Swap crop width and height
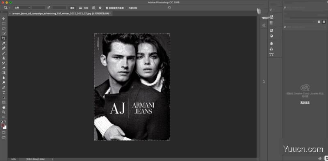The height and width of the screenshot is (161, 328). (x=48, y=8)
